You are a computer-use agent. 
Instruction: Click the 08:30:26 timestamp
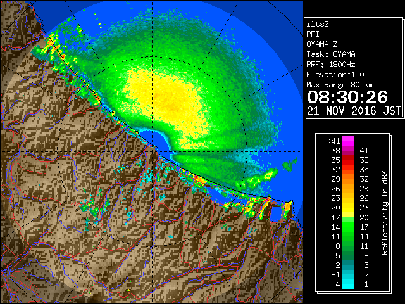[x=347, y=97]
